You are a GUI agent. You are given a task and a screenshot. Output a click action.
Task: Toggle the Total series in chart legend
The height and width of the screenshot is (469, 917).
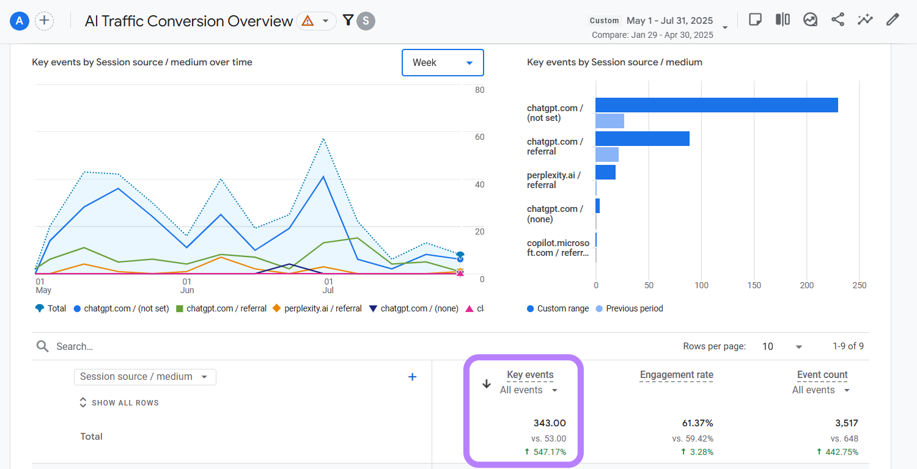[51, 308]
